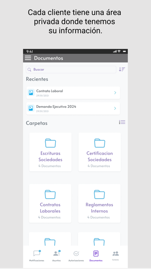Select the Documentos bottom tab

point(96,256)
